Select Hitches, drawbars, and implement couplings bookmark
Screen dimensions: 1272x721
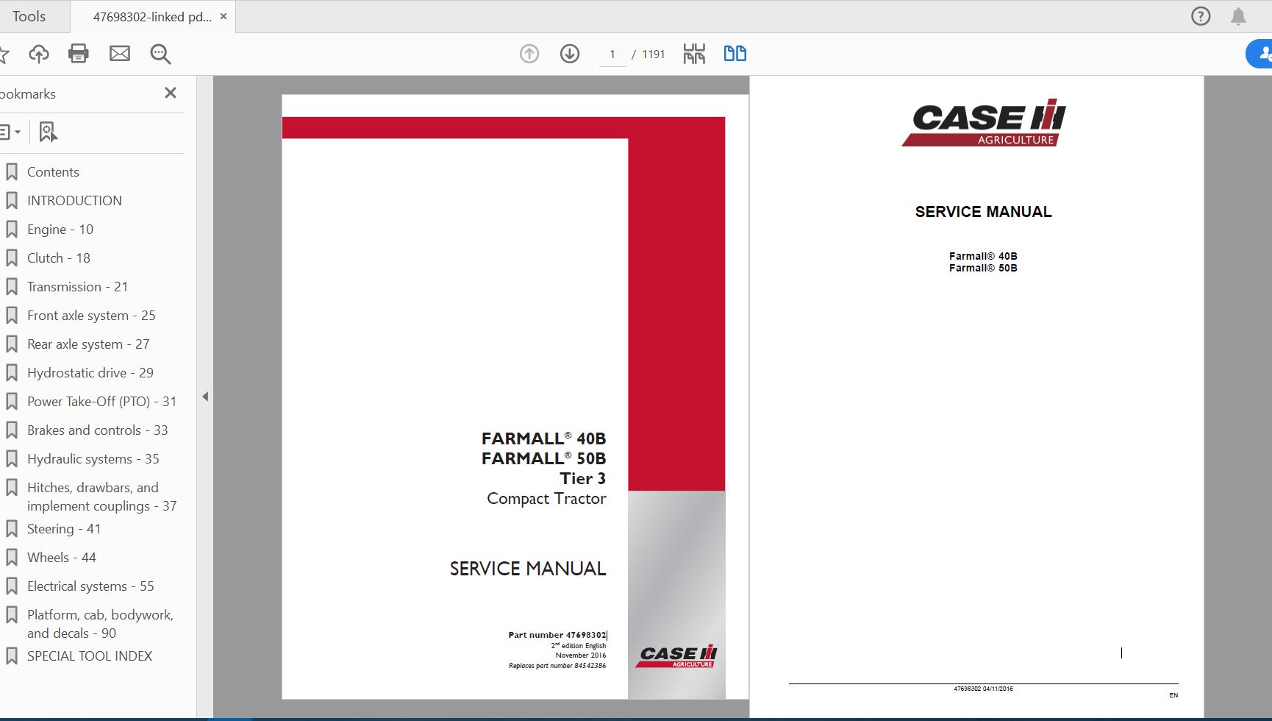101,497
